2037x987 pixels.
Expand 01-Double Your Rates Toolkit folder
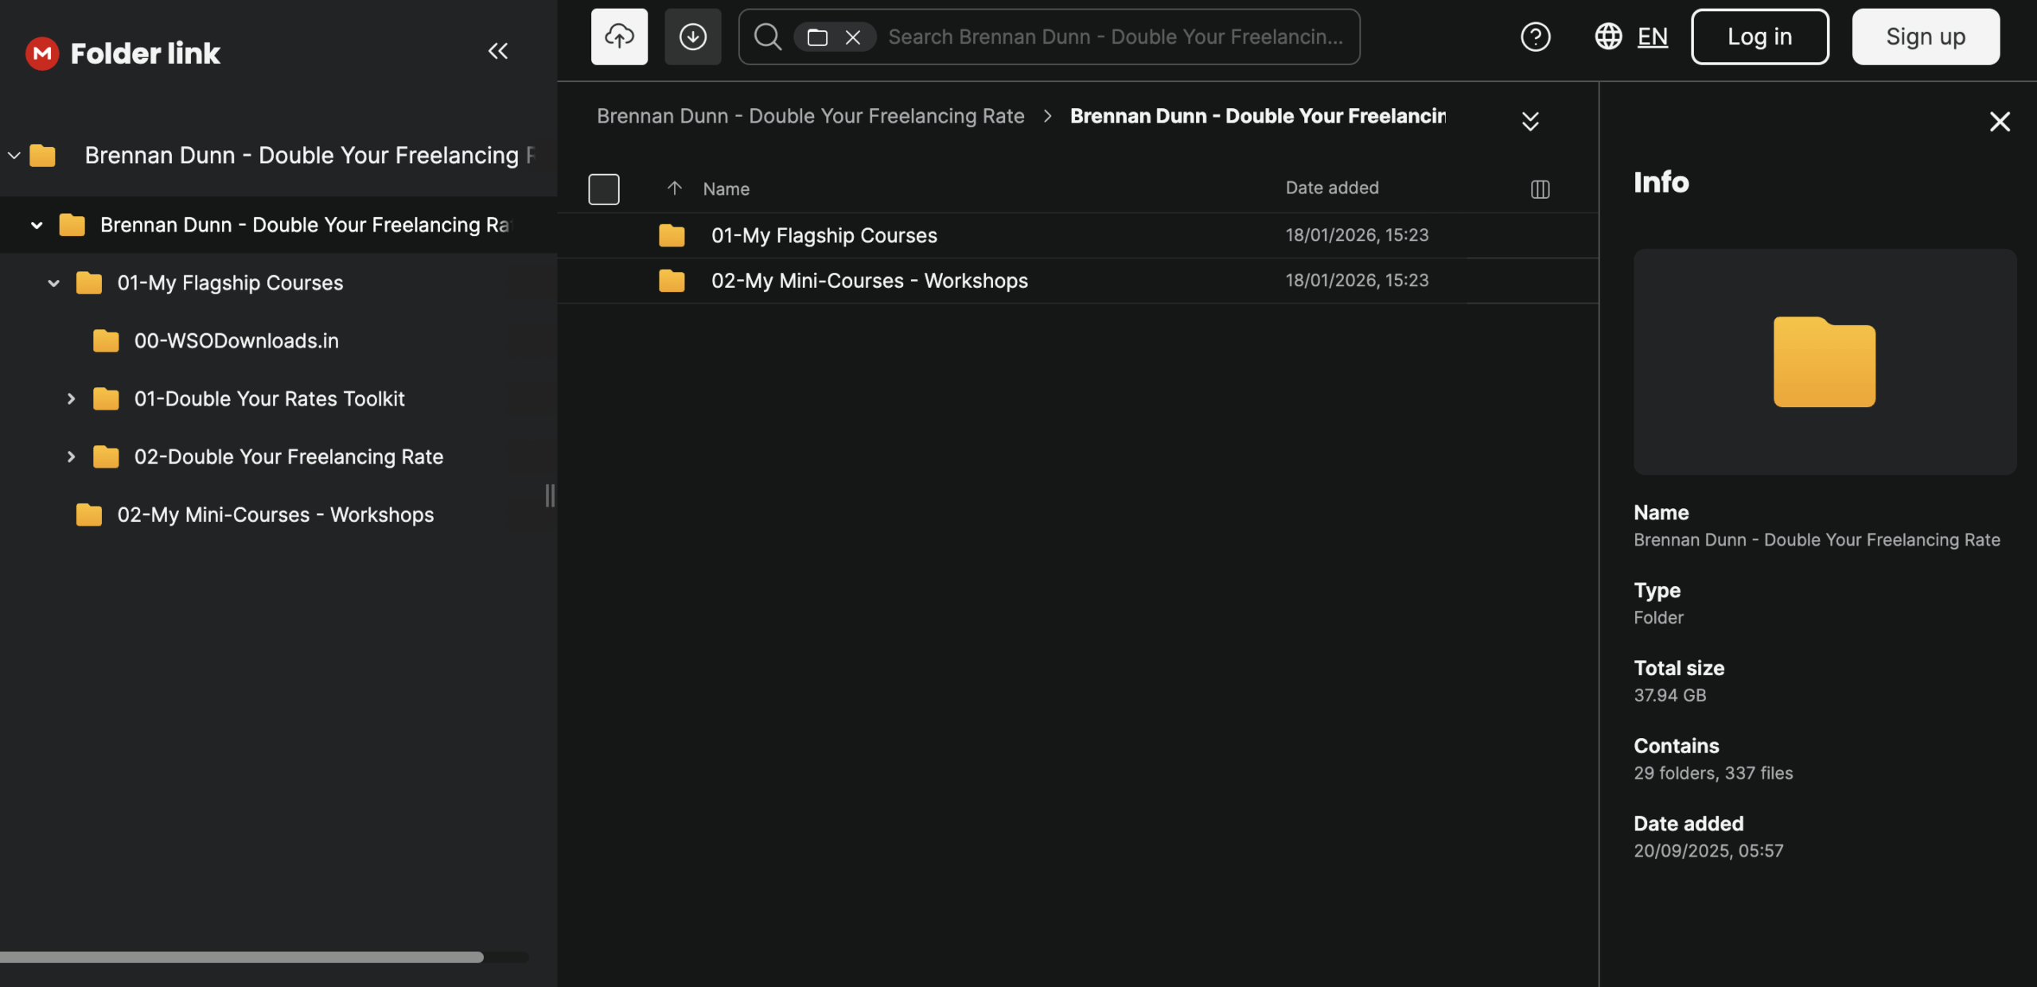tap(71, 399)
